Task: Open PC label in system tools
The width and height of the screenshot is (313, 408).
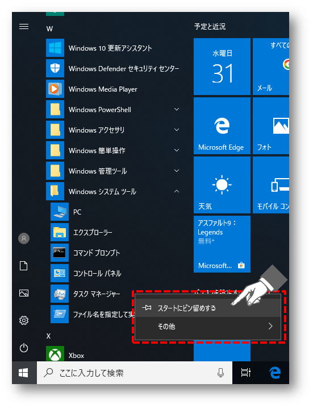Action: 77,212
